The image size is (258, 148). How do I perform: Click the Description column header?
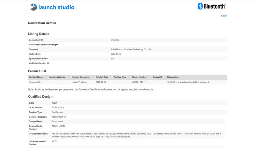pos(173,77)
